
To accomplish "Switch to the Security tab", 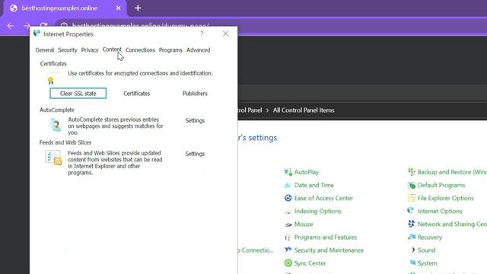I will [x=68, y=50].
